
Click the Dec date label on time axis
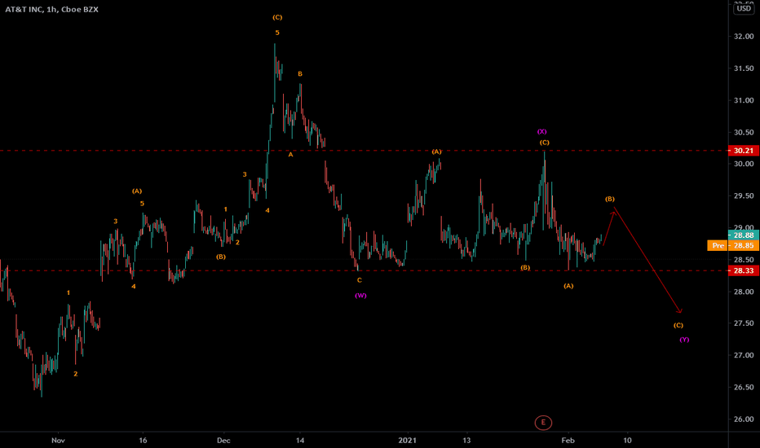223,440
